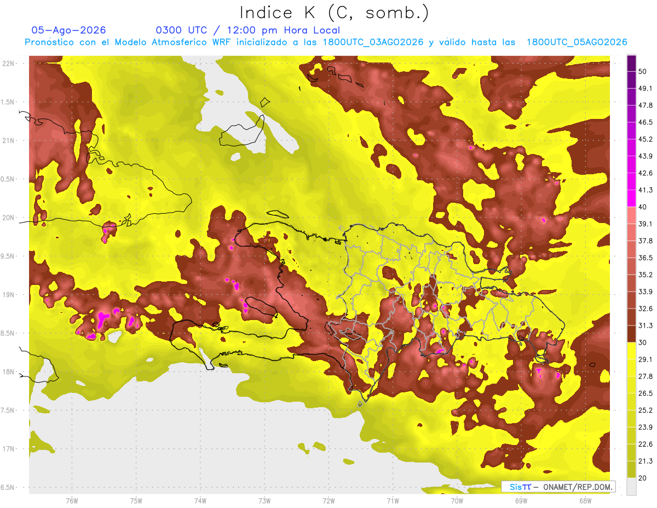Select the date label "05-Ago-2026"

69,30
